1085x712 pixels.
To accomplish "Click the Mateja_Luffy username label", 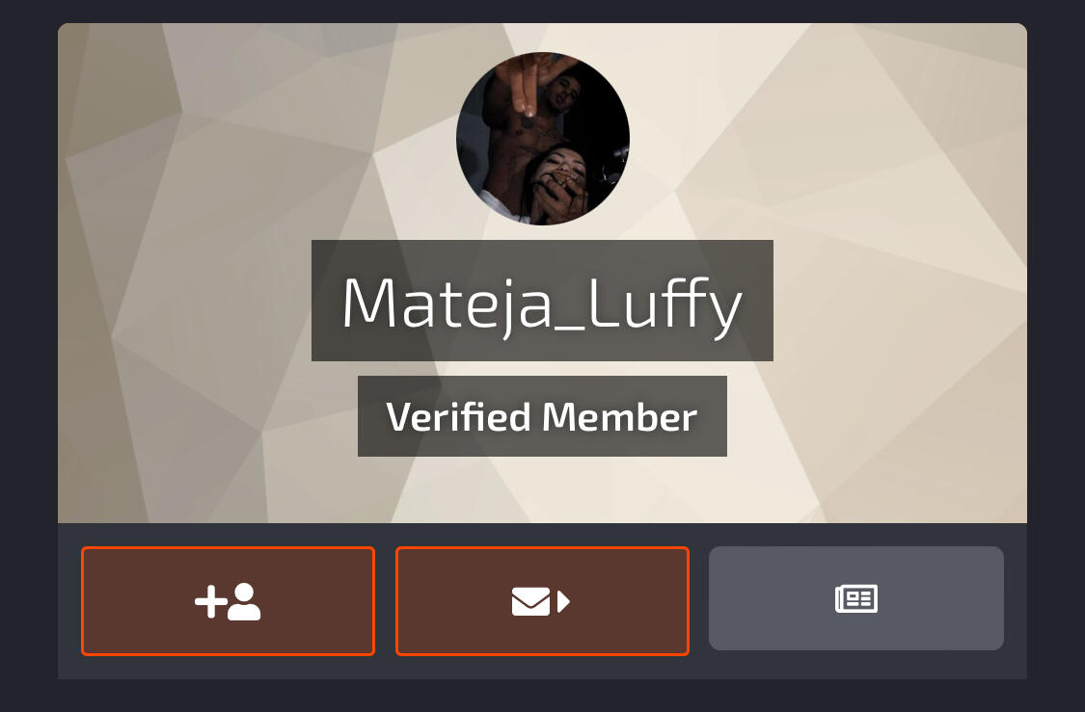I will 542,303.
